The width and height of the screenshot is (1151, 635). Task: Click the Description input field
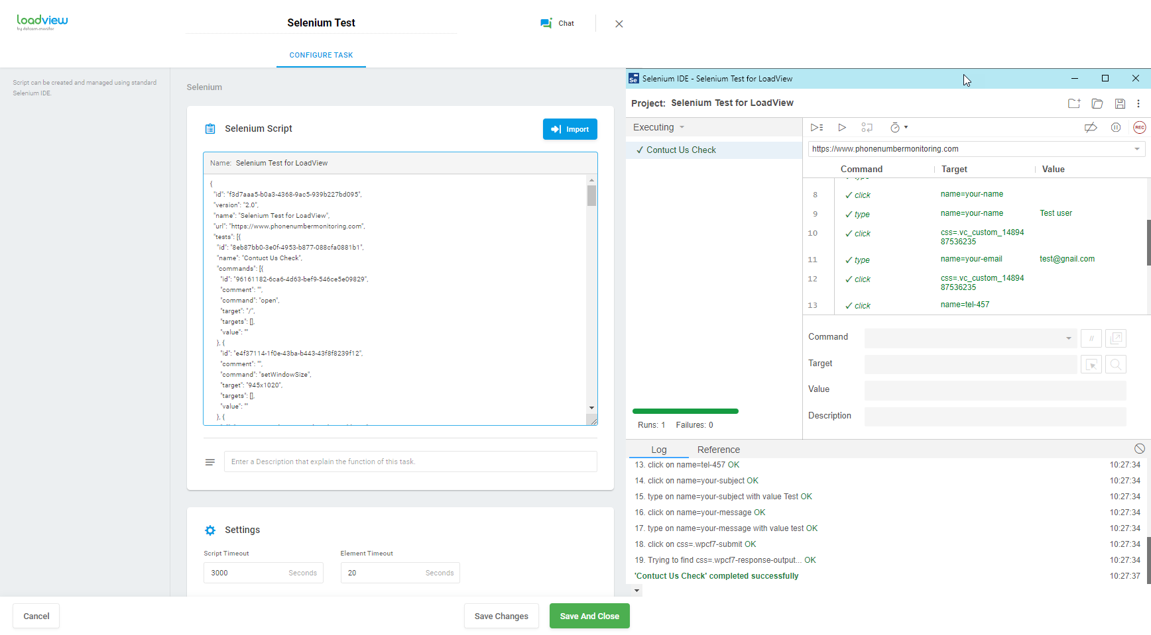point(995,416)
